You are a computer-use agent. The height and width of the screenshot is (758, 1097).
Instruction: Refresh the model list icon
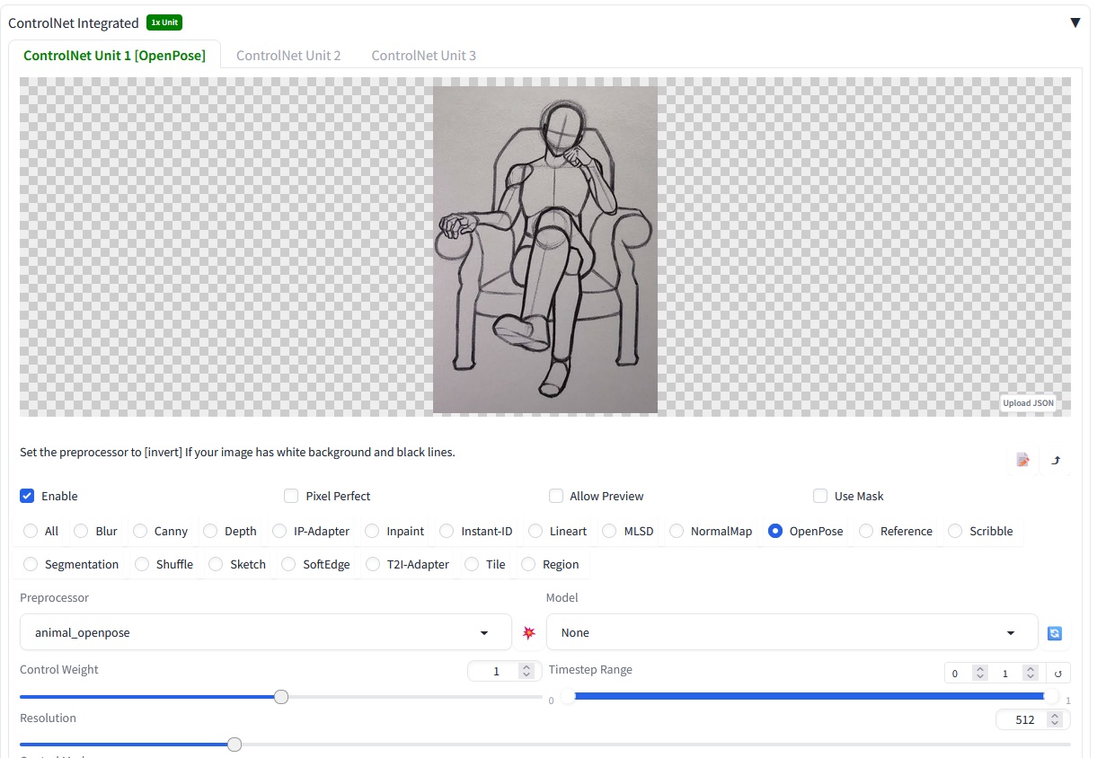pyautogui.click(x=1055, y=633)
